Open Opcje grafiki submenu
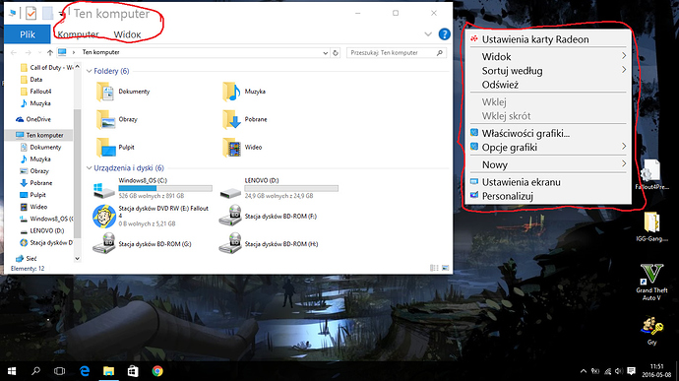Viewport: 679px width, 381px height. coord(548,147)
